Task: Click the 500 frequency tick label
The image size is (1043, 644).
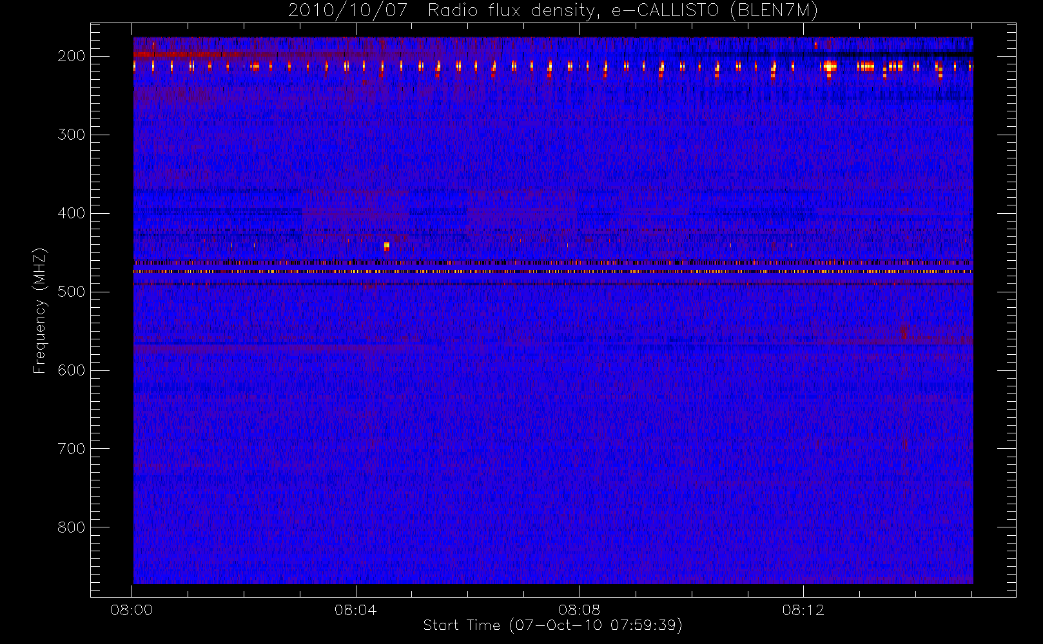Action: tap(71, 292)
